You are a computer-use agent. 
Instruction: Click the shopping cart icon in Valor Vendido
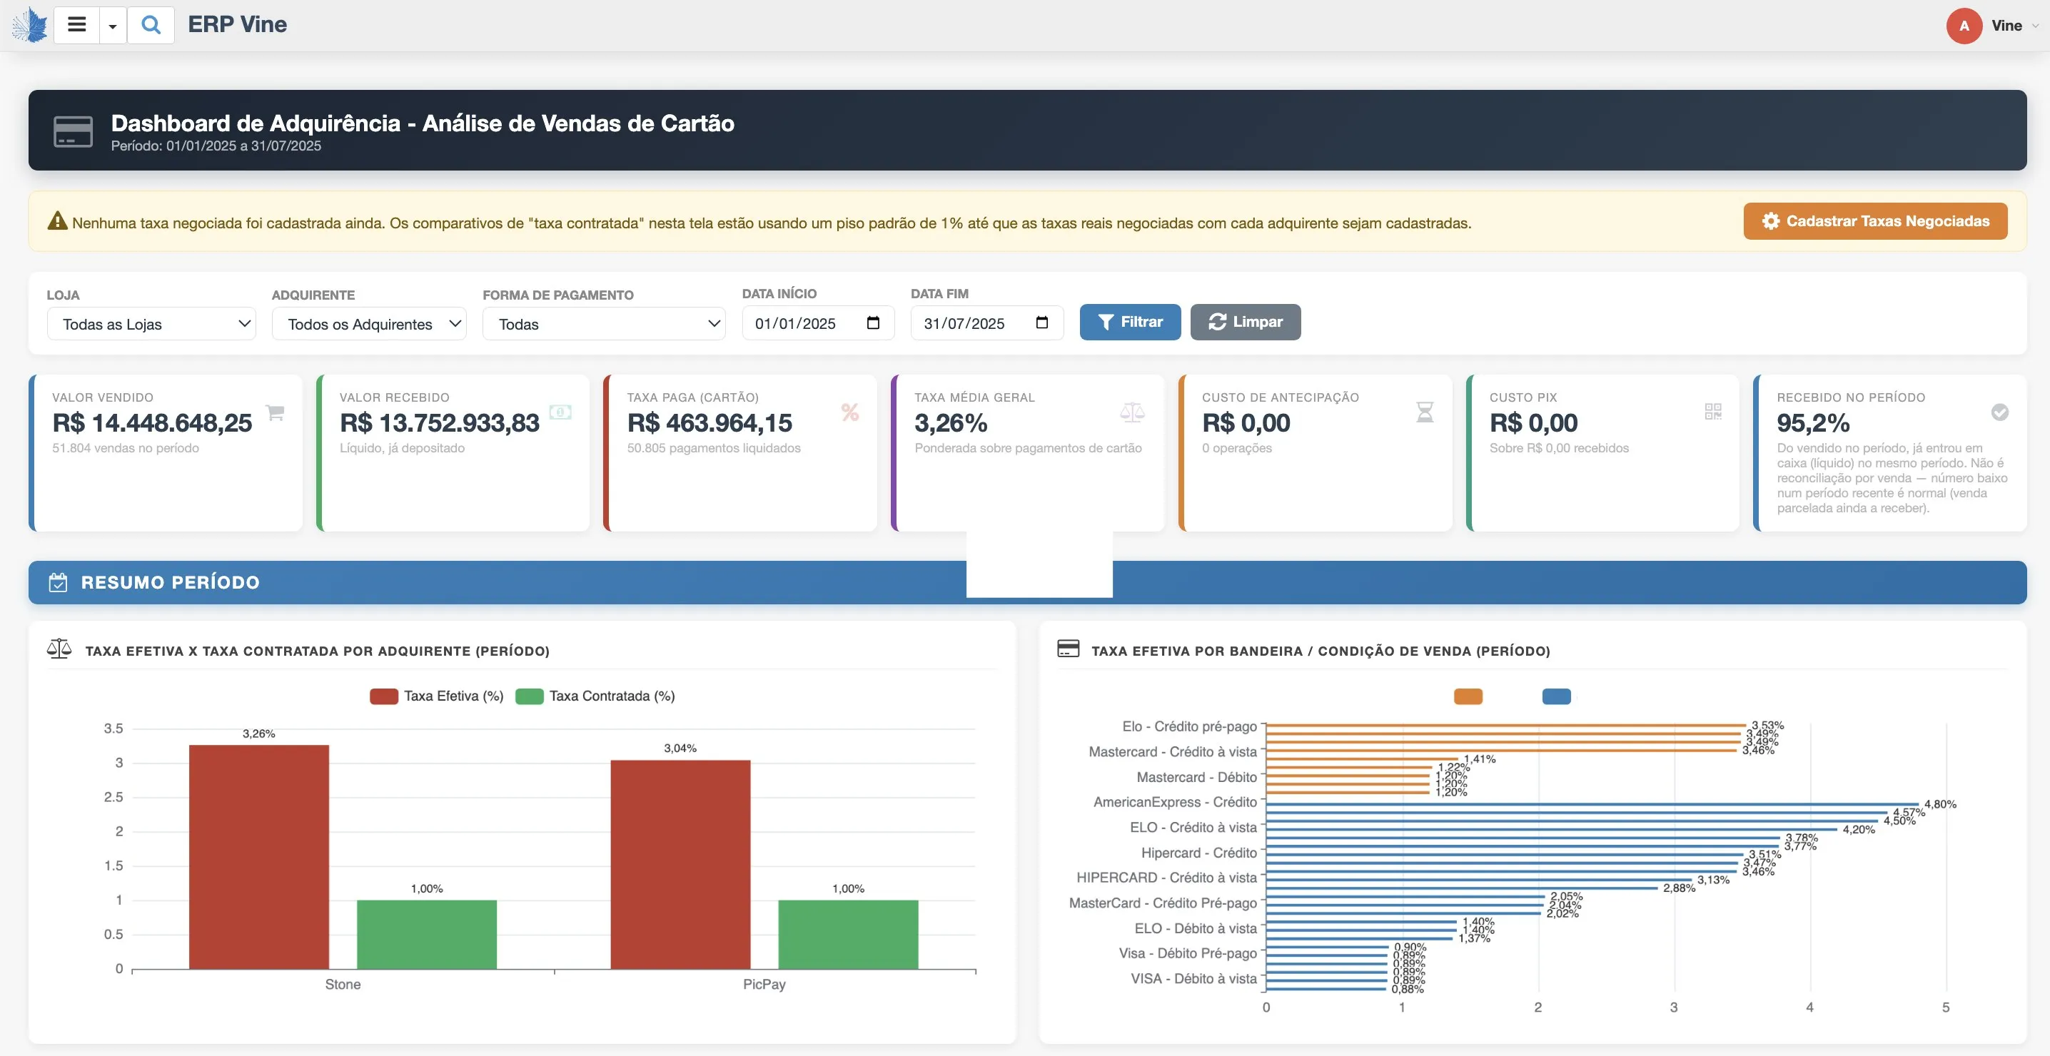pyautogui.click(x=275, y=412)
